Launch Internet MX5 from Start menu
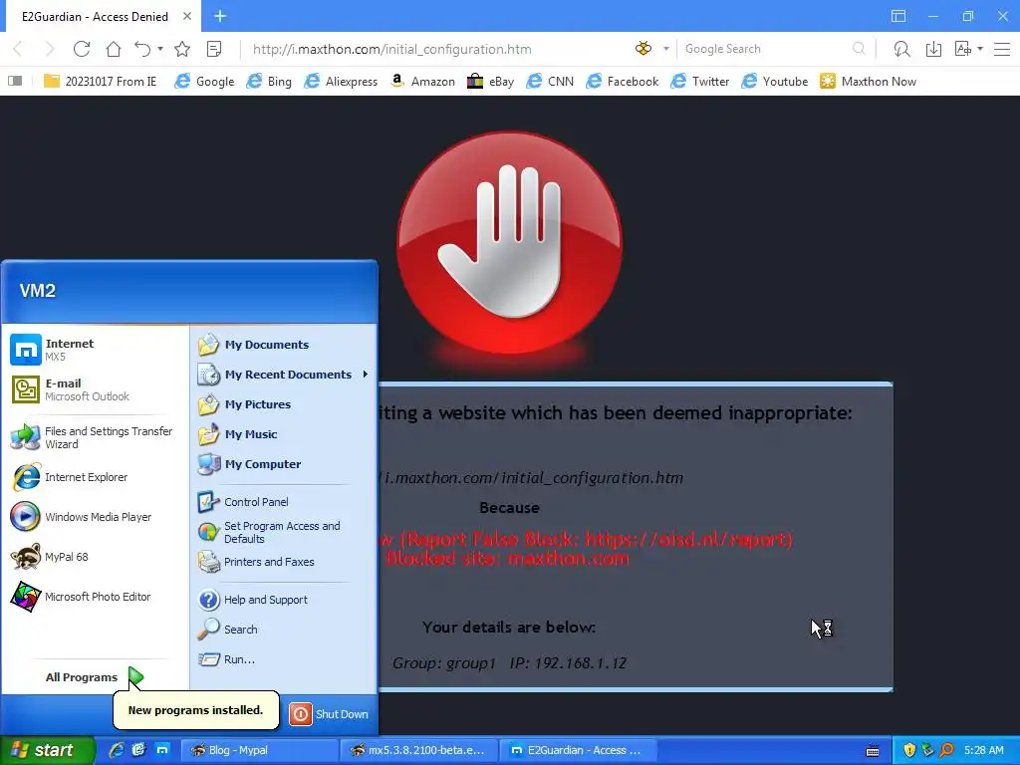The height and width of the screenshot is (765, 1020). pos(95,350)
